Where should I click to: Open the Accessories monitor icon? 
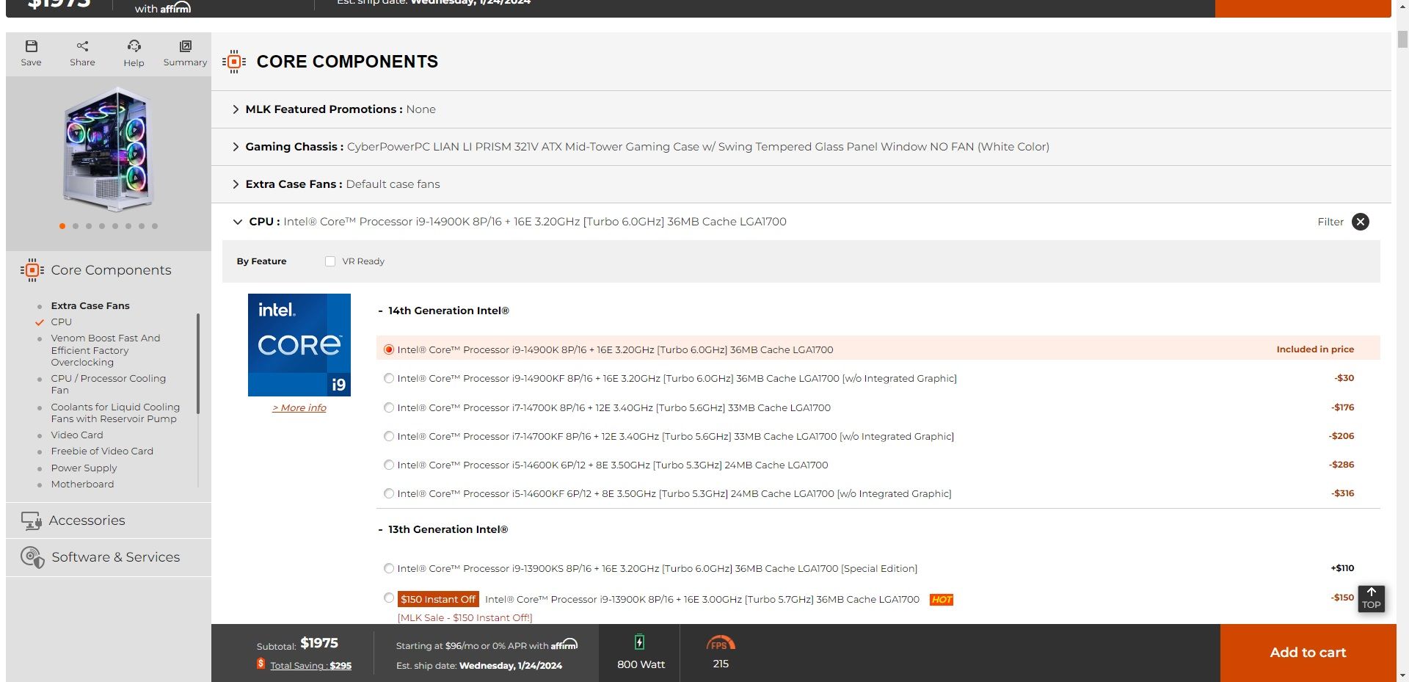(x=31, y=520)
